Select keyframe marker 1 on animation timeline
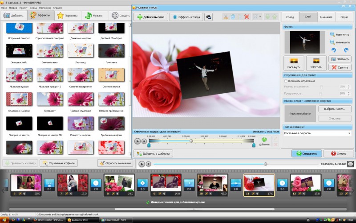This screenshot has height=223, width=356. [x=149, y=145]
